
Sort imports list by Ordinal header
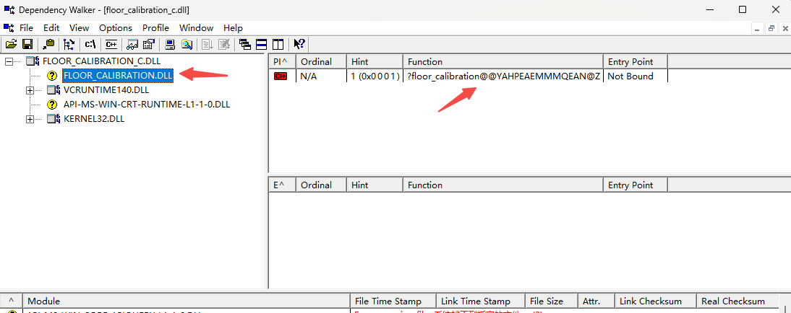(x=321, y=62)
